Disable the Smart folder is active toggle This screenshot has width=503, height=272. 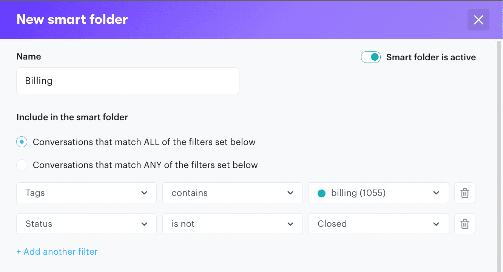tap(370, 57)
